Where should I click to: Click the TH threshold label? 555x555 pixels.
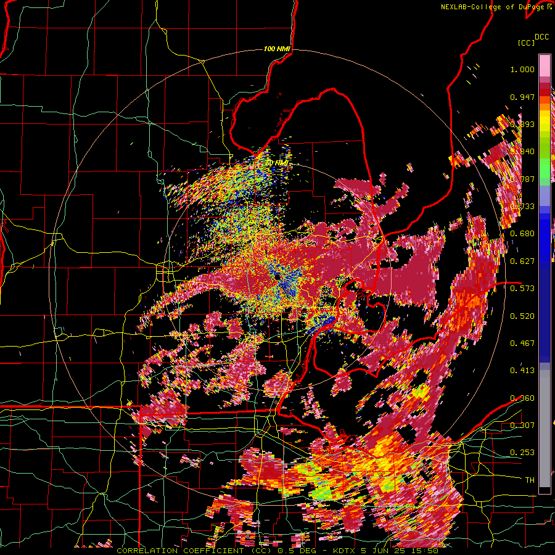pos(530,480)
